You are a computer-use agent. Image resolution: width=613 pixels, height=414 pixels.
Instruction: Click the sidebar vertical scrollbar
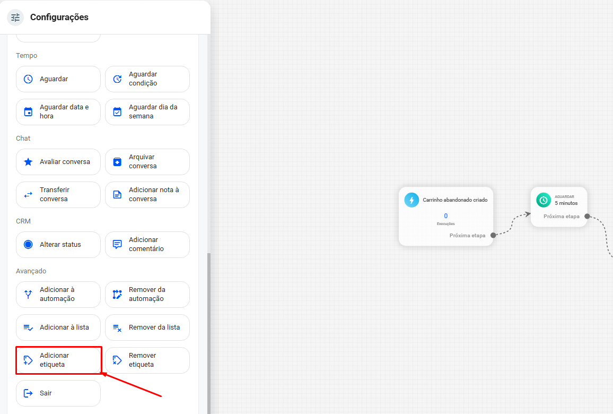(209, 333)
